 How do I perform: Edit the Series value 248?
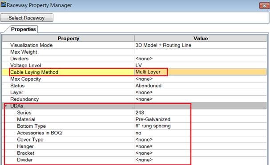point(201,113)
